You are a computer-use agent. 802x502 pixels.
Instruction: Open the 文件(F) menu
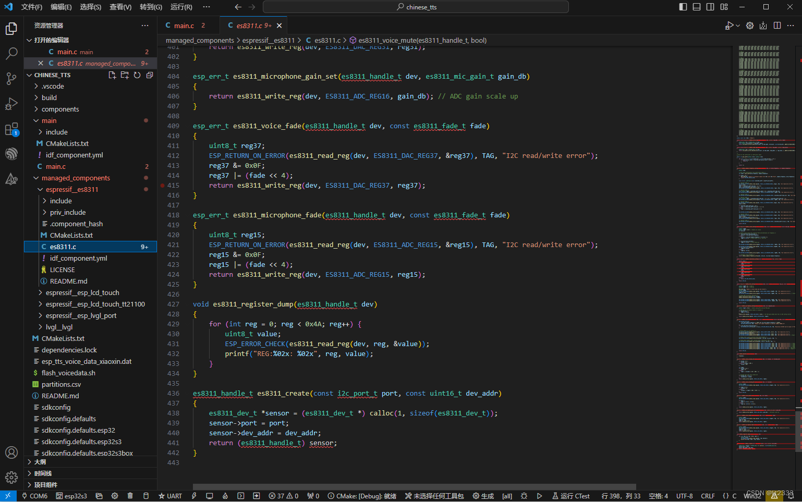tap(31, 7)
